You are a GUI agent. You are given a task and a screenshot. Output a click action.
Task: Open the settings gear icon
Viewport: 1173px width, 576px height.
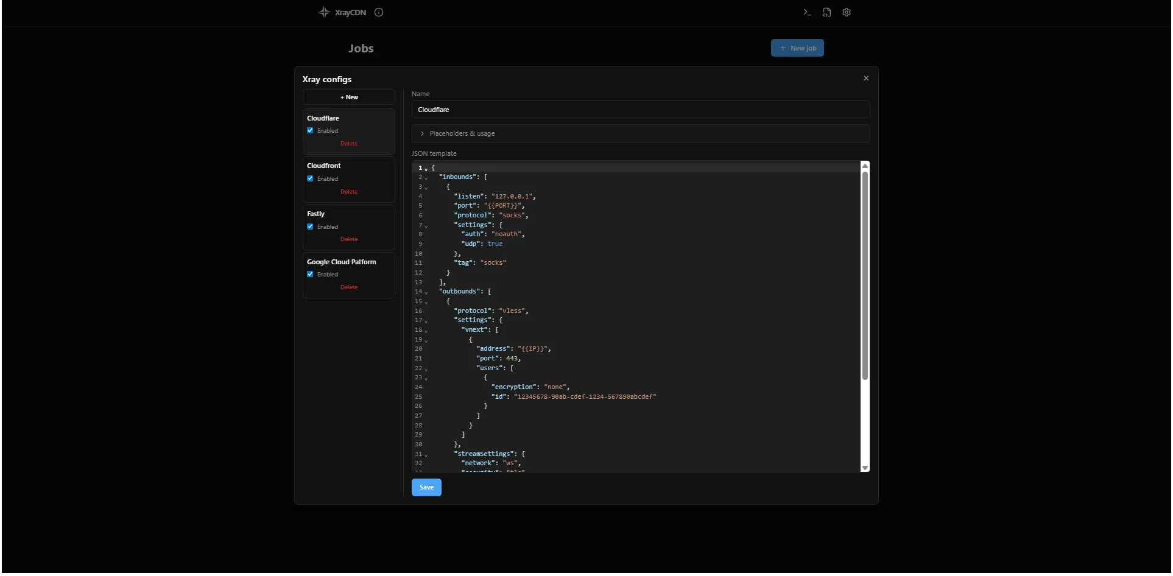pos(847,12)
